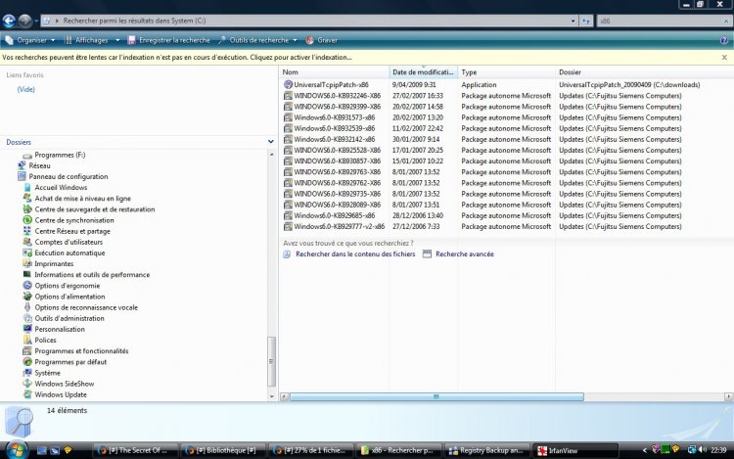
Task: Select Programmes (F:) drive in tree
Action: (60, 155)
